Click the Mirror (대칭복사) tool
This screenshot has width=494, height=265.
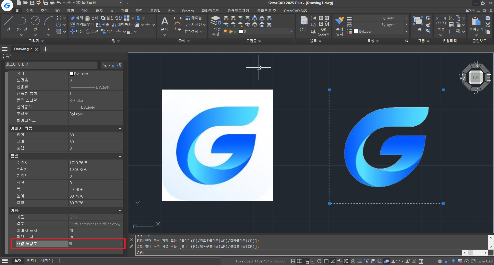tap(122, 25)
